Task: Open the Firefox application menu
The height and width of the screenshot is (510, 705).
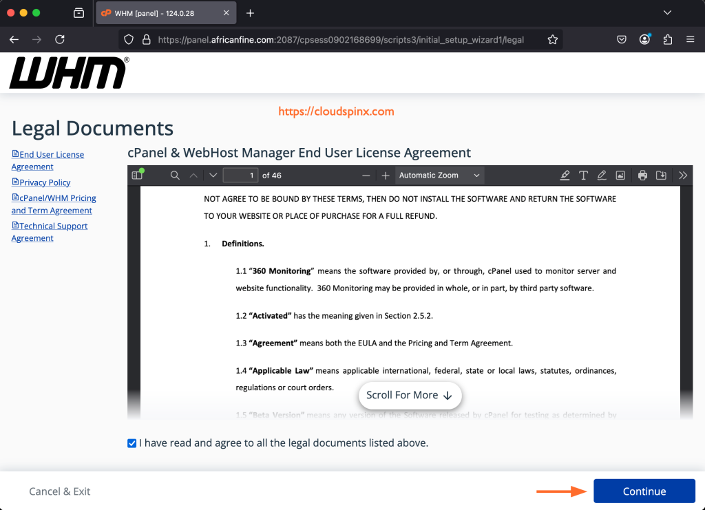Action: click(x=690, y=40)
